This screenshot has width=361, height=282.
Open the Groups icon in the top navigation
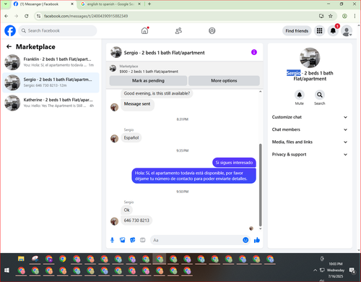coord(212,30)
